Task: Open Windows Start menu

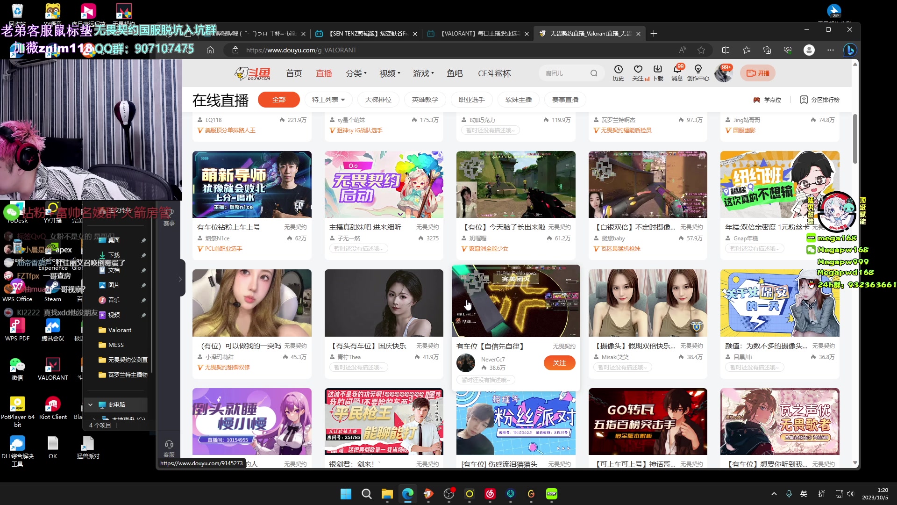Action: point(346,494)
